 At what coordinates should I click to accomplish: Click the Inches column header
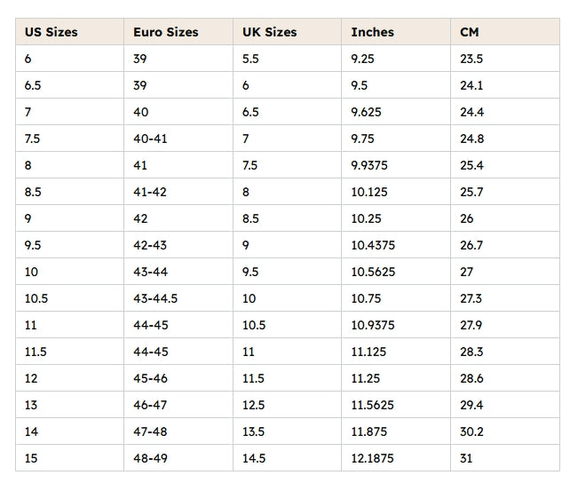396,32
